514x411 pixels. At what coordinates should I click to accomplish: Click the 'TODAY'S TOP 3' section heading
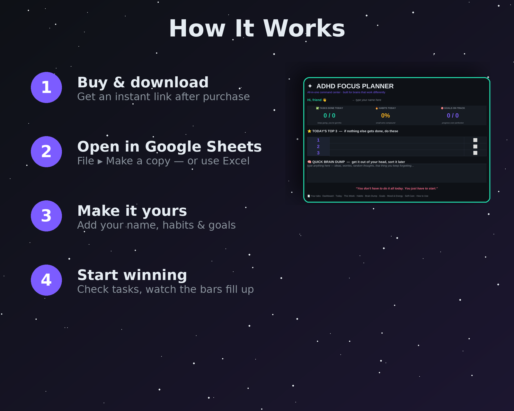tap(325, 131)
